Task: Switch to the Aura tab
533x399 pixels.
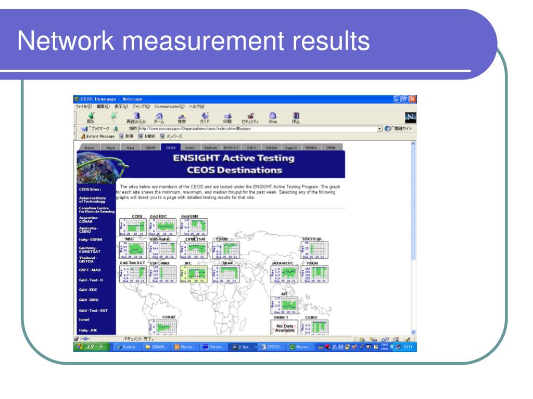Action: 131,148
